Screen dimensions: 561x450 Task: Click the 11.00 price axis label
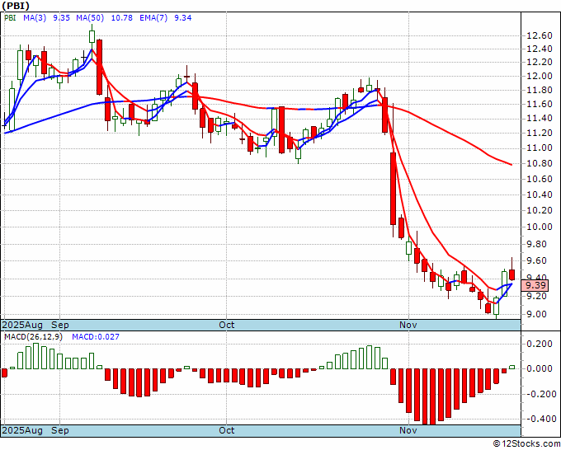point(540,148)
